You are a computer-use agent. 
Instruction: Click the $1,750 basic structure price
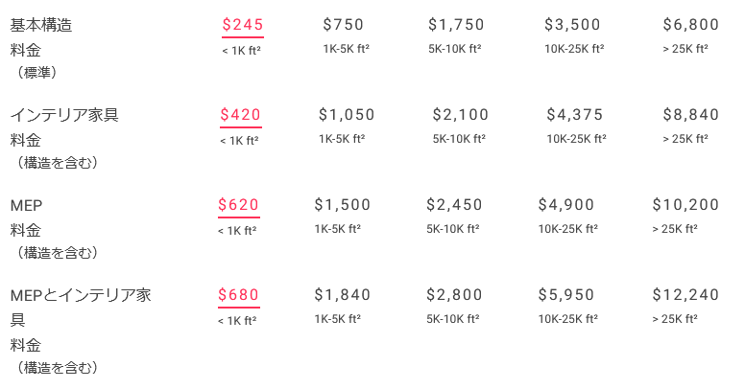click(x=457, y=25)
